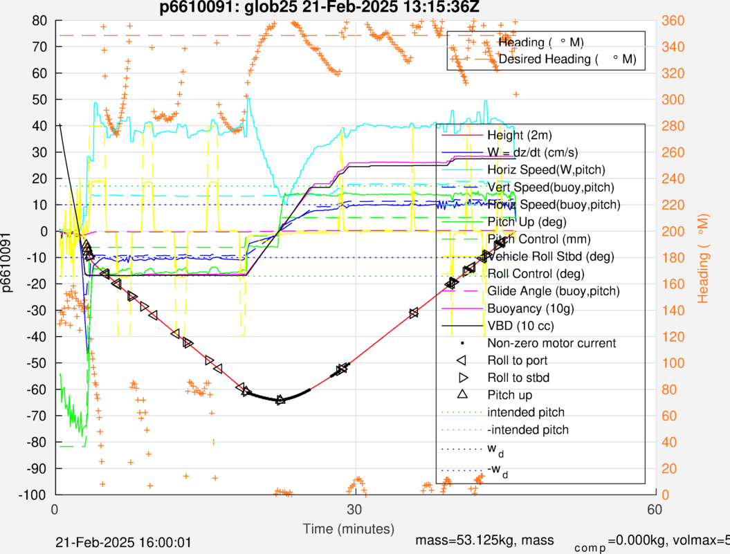The height and width of the screenshot is (554, 730).
Task: Click the '-50' tick on left axis
Action: (36, 363)
